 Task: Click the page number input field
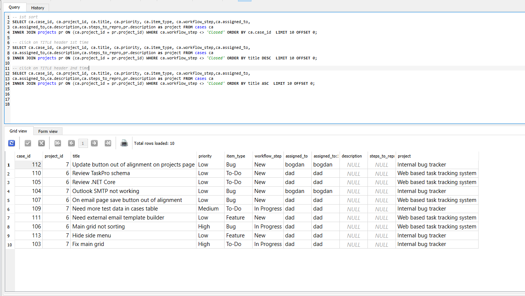[83, 143]
